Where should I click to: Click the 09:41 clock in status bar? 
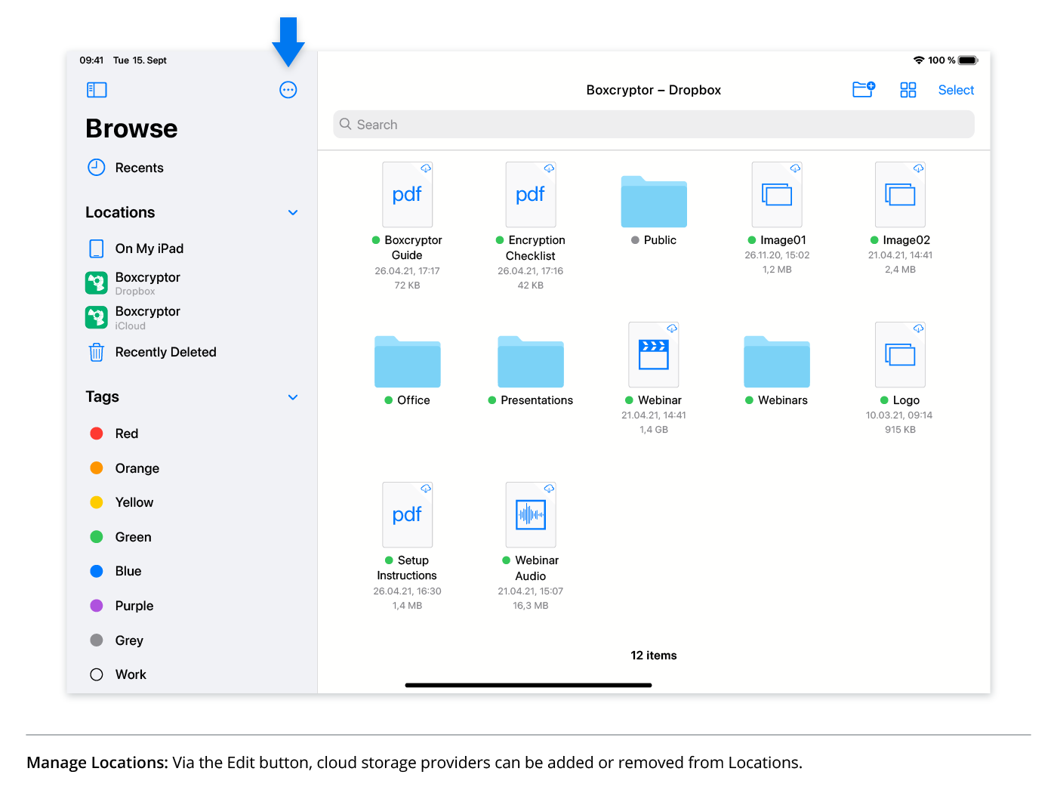click(x=91, y=60)
